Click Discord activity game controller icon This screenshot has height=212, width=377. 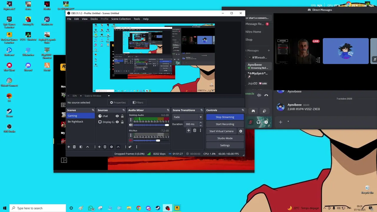[x=253, y=111]
